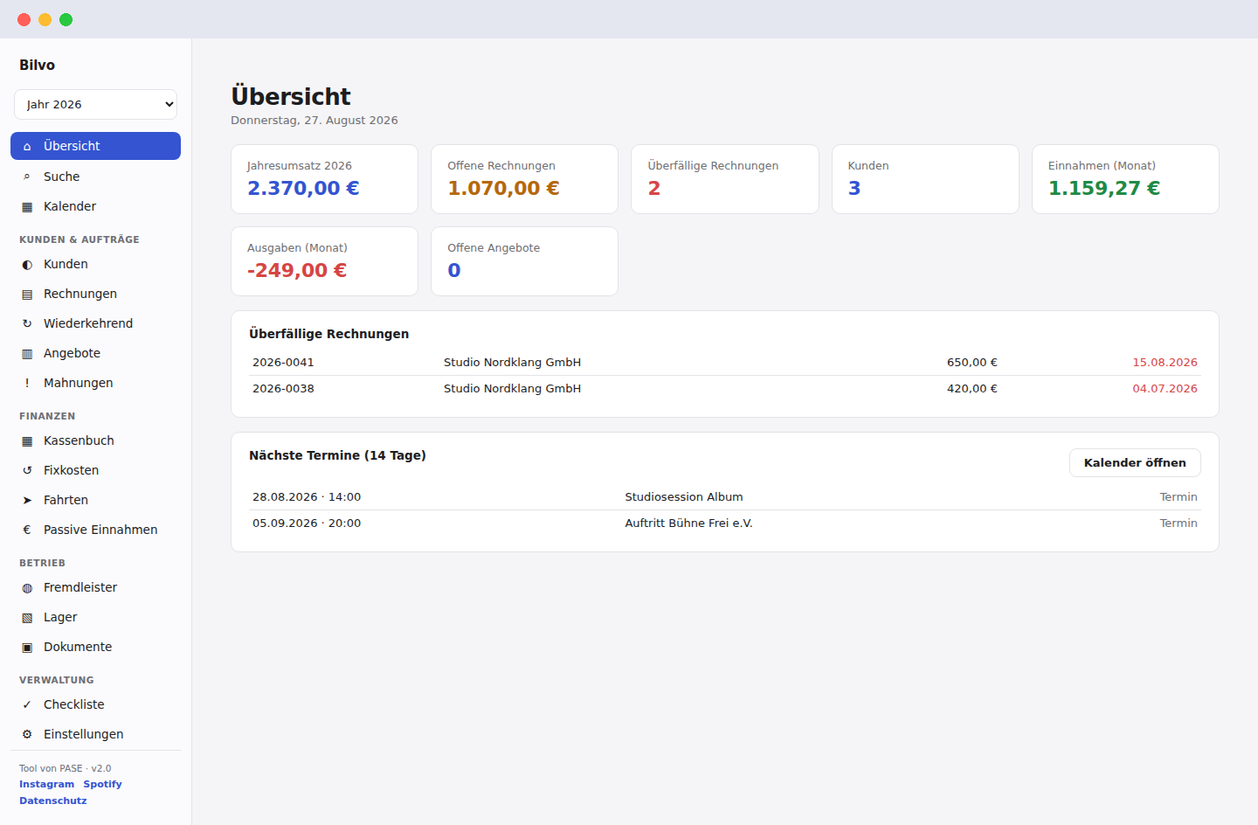Select Fahrten in the sidebar

(x=95, y=500)
